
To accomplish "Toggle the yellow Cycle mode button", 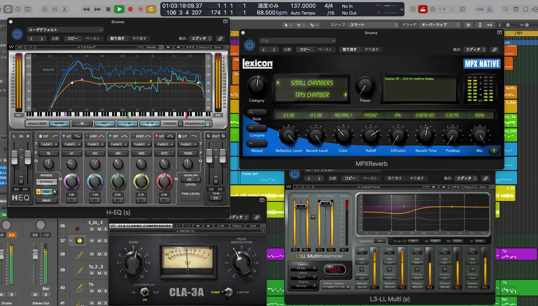I will [x=151, y=9].
